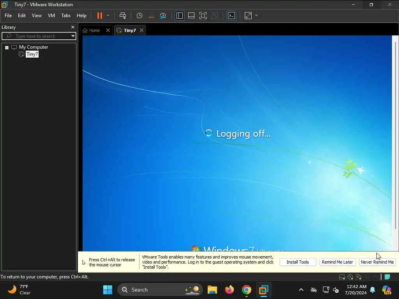Close the Tiny7 tab

(142, 30)
